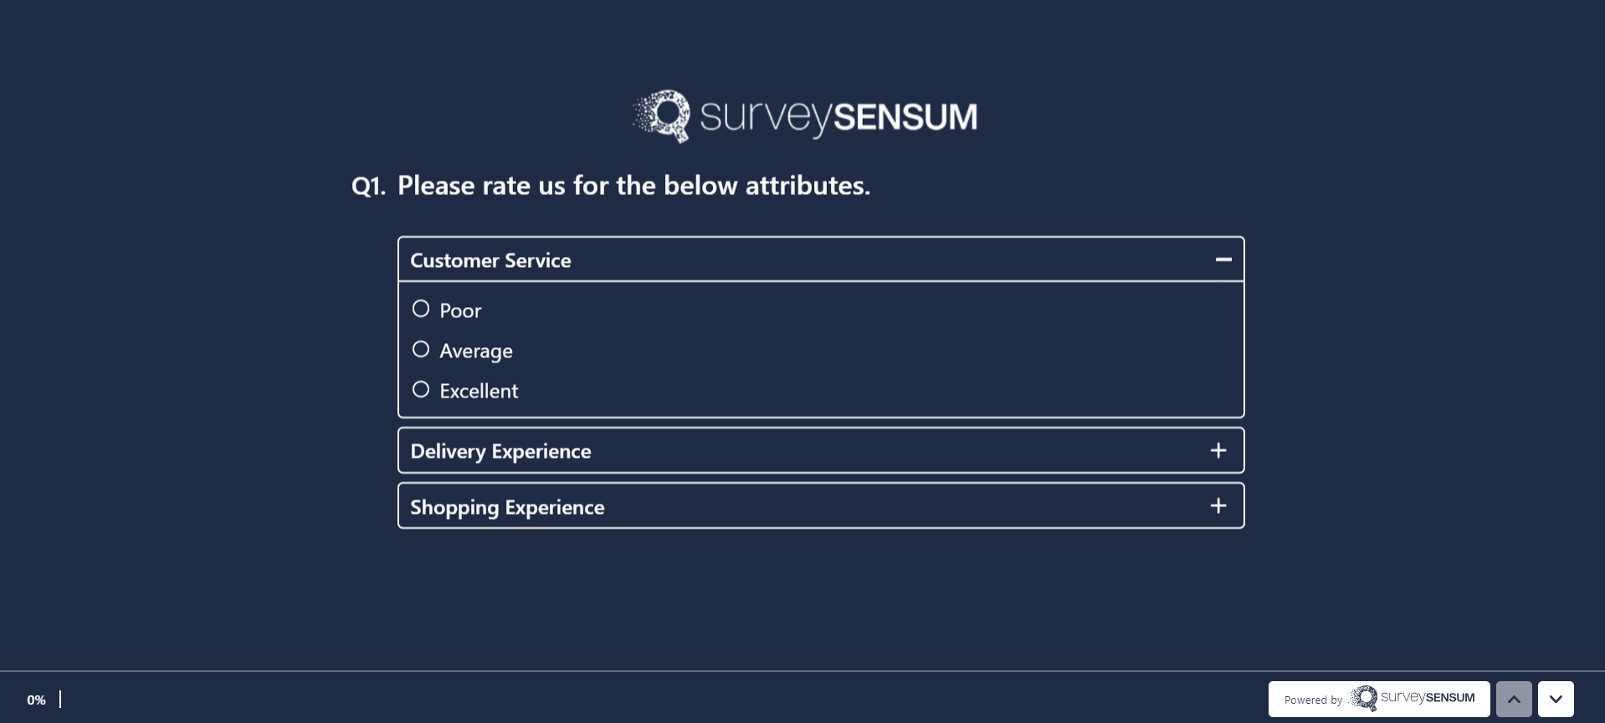The width and height of the screenshot is (1605, 723).
Task: Click the minus icon on Customer Service
Action: [x=1223, y=259]
